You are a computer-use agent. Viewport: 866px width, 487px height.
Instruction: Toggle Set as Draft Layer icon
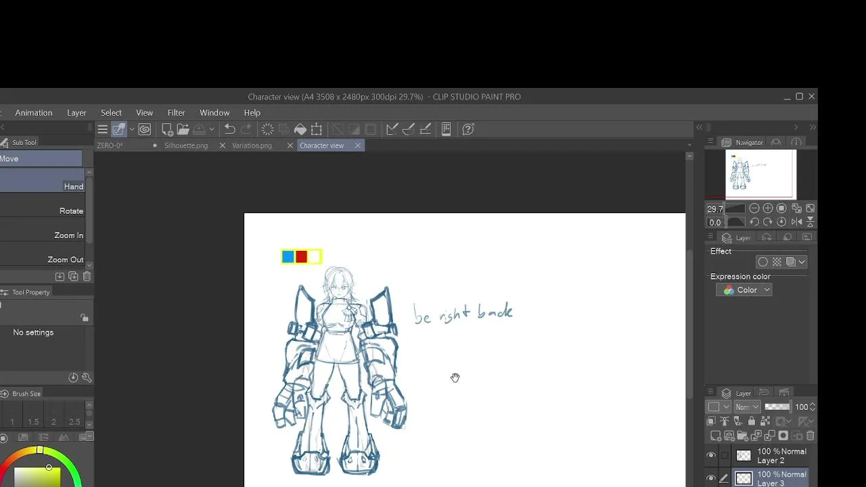(738, 421)
